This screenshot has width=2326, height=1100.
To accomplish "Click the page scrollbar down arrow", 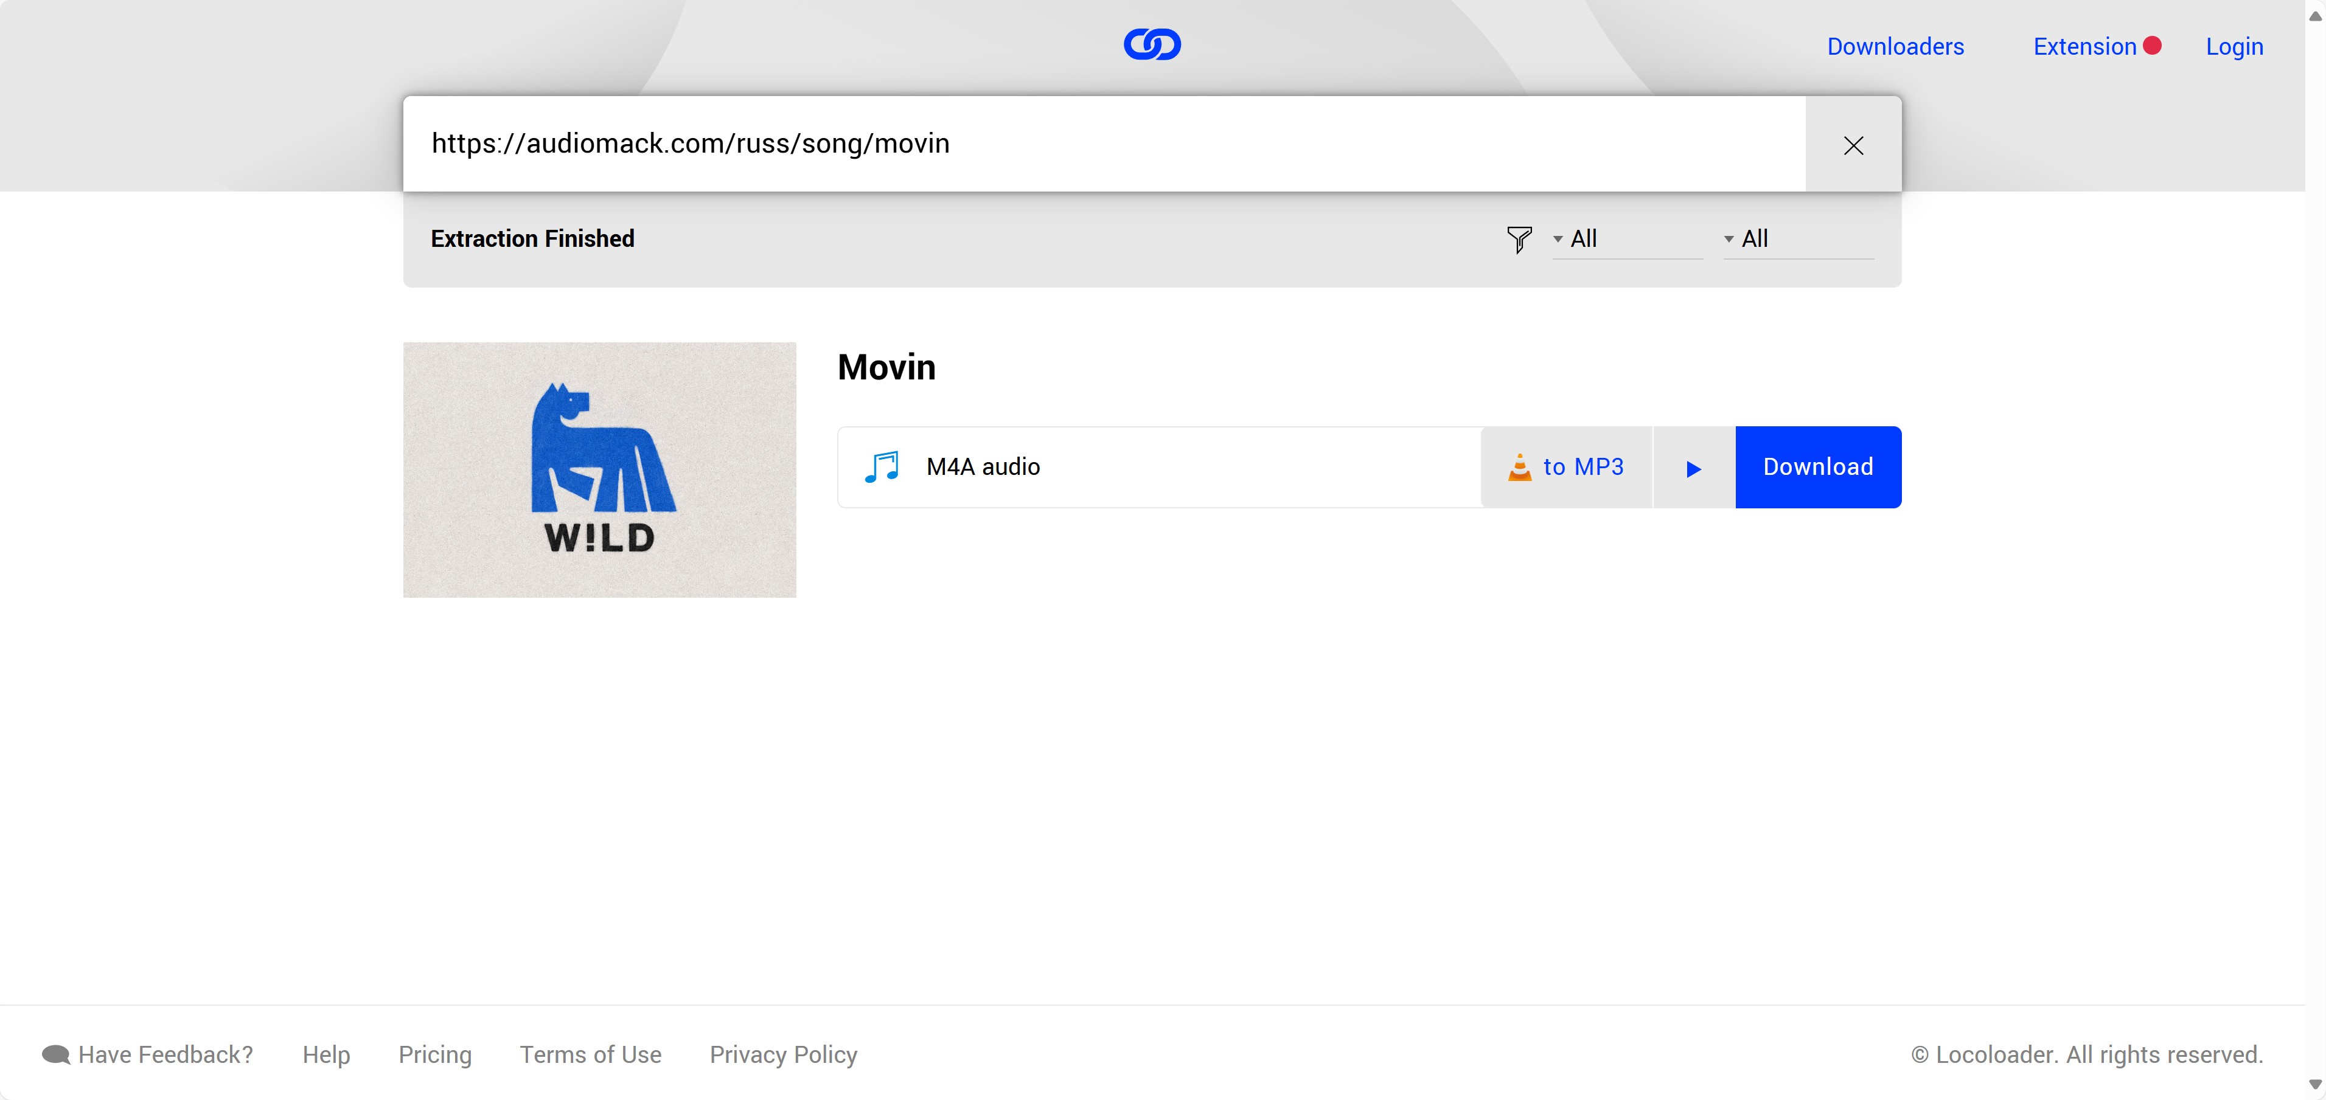I will (2315, 1084).
